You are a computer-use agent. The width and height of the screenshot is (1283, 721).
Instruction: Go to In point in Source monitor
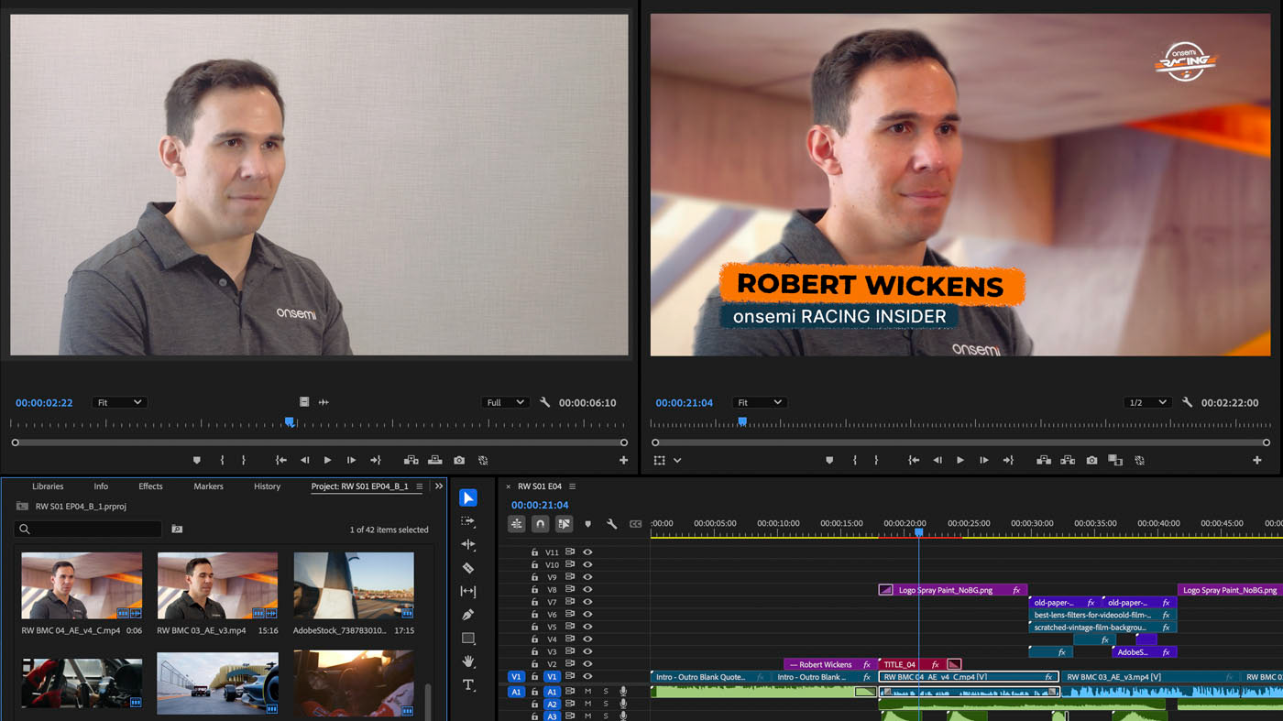click(280, 460)
